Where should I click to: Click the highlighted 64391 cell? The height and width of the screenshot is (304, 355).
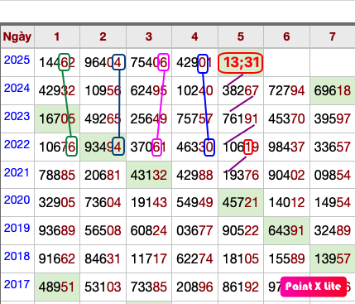pos(286,231)
